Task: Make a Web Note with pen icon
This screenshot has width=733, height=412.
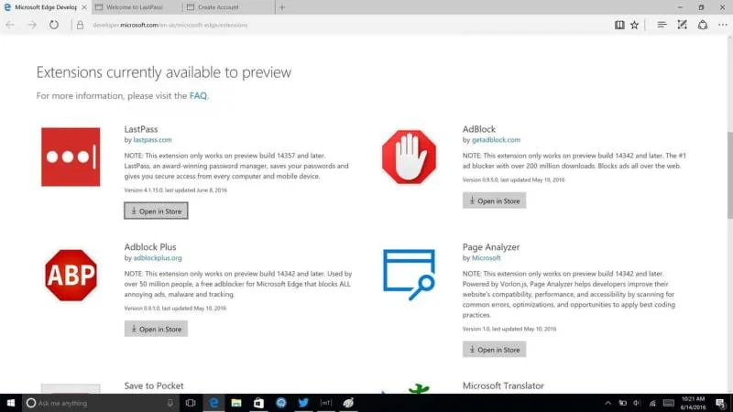Action: (682, 26)
